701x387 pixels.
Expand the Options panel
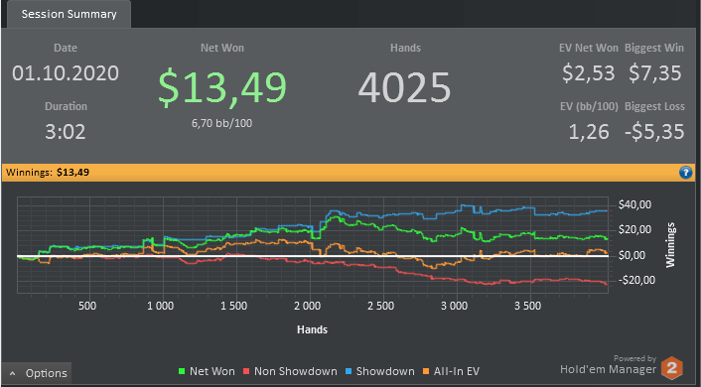click(37, 373)
